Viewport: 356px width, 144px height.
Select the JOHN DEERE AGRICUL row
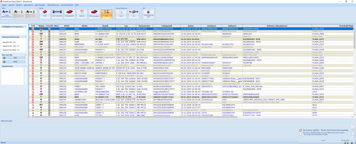tap(191, 68)
